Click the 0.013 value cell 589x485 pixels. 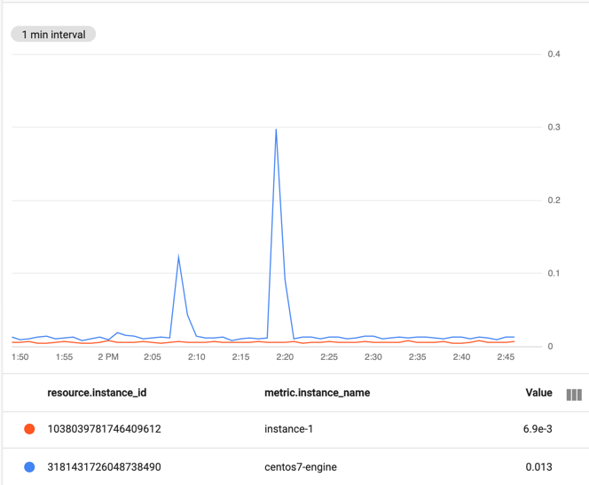click(x=538, y=466)
